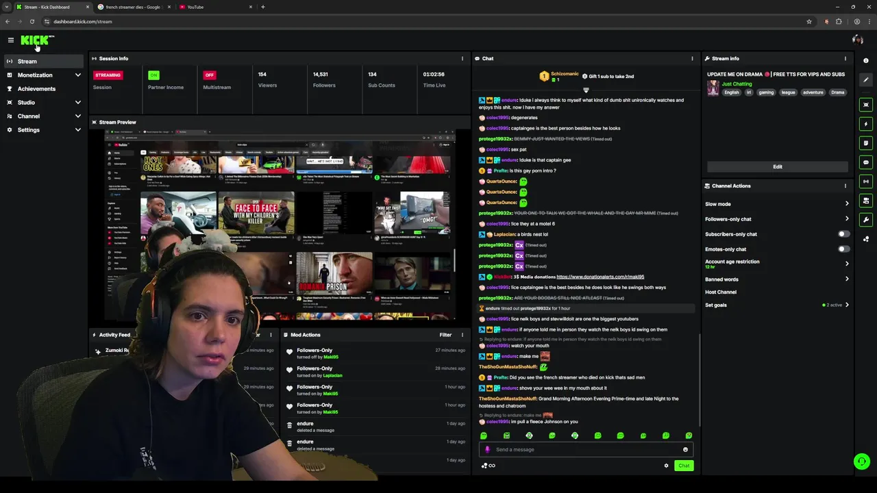
Task: Select Stream in left sidebar
Action: click(43, 62)
